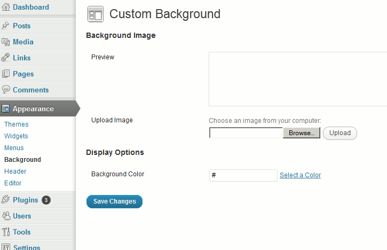The height and width of the screenshot is (250, 387).
Task: Focus the Background Color hex field
Action: click(x=243, y=175)
